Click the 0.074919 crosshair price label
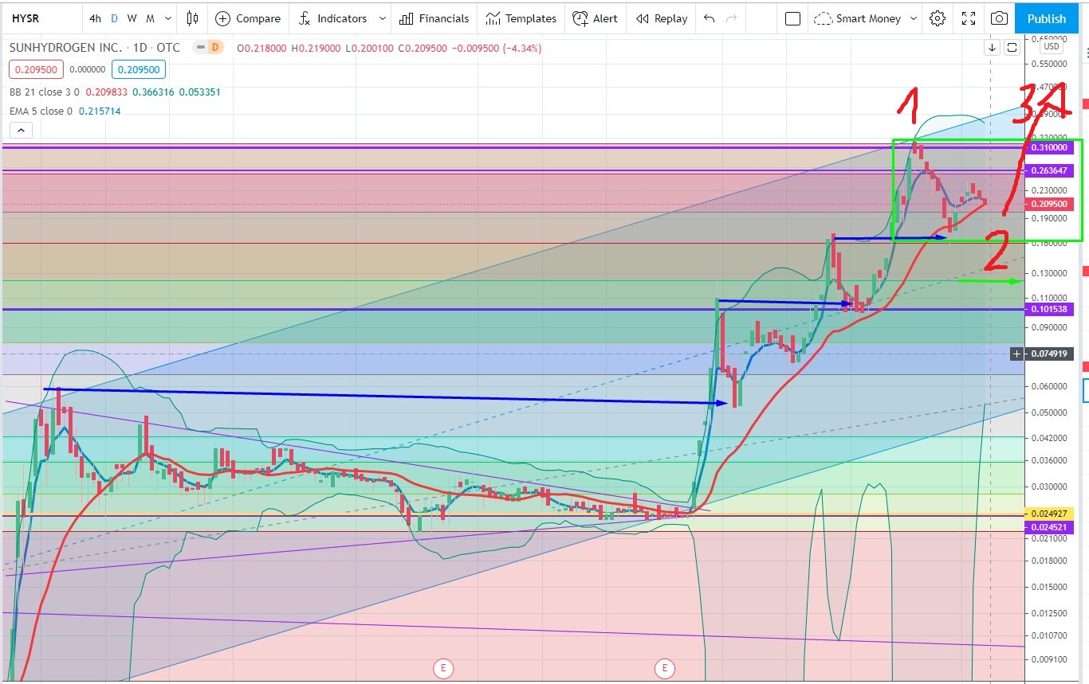Image resolution: width=1089 pixels, height=684 pixels. point(1049,354)
